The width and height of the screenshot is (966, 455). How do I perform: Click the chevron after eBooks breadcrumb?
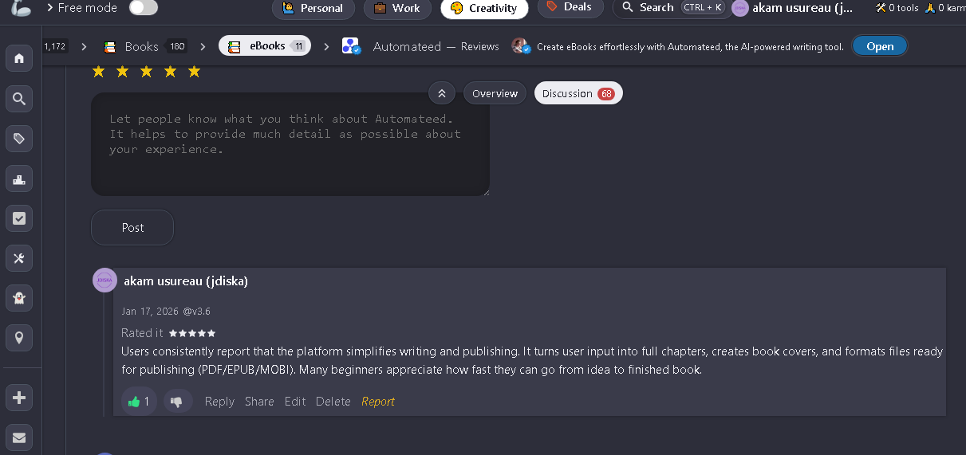326,46
